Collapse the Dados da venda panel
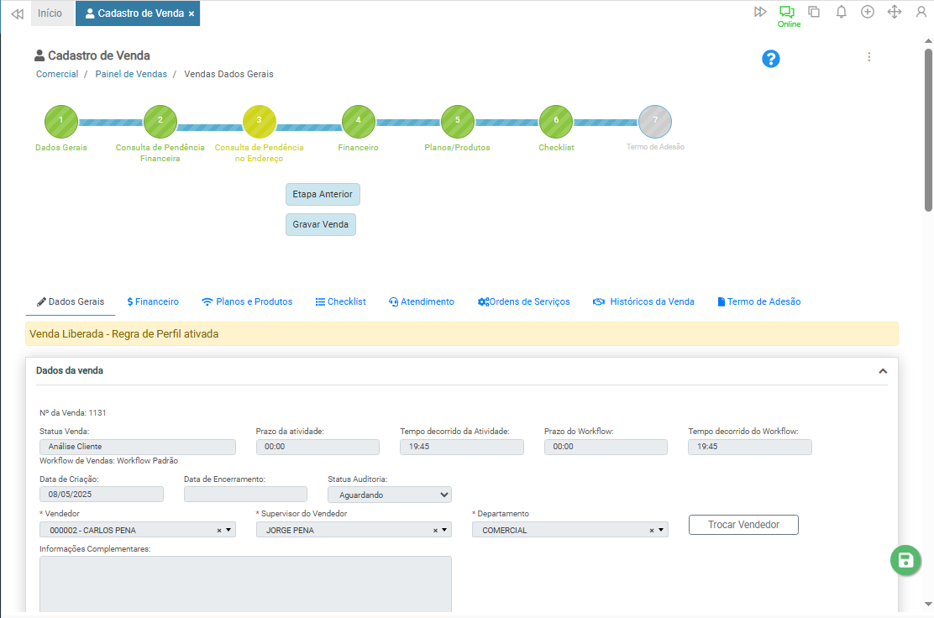Viewport: 934px width, 618px height. [x=883, y=371]
